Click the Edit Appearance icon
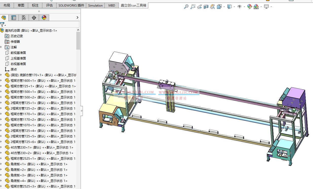Viewport: 313px width, 189px height. tap(249, 7)
